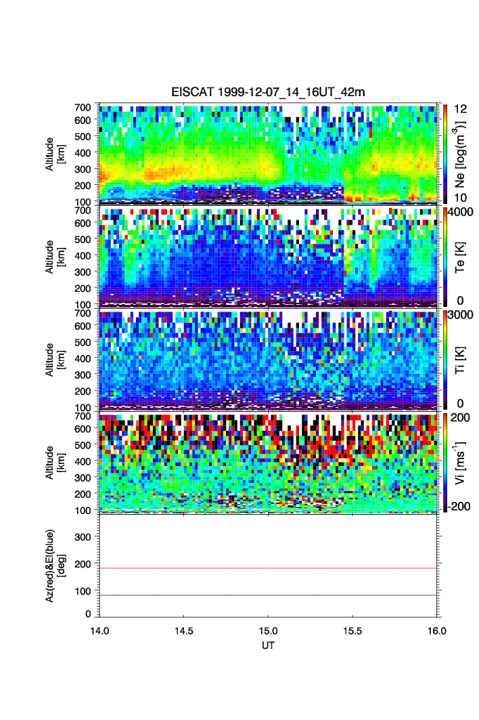Image resolution: width=479 pixels, height=720 pixels.
Task: Click the Az(red)&El(blue) axis label
Action: (54, 566)
